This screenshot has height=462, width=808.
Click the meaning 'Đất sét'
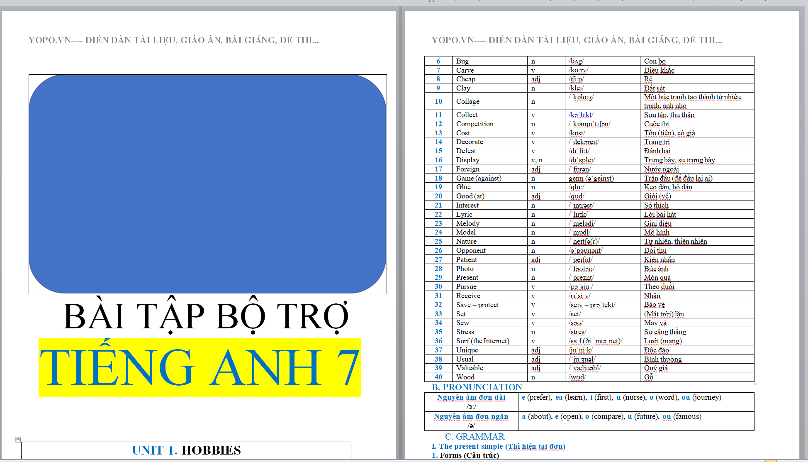(655, 88)
